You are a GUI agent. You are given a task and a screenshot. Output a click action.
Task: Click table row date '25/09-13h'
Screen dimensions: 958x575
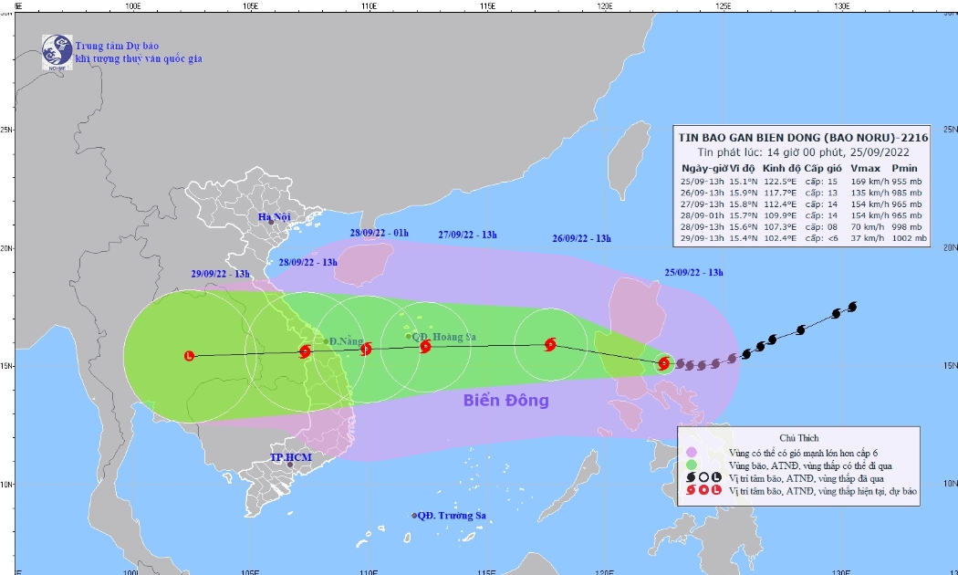tap(702, 182)
